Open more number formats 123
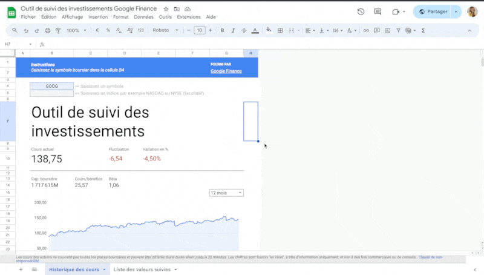Screen dimensions: 484x275 (141, 30)
